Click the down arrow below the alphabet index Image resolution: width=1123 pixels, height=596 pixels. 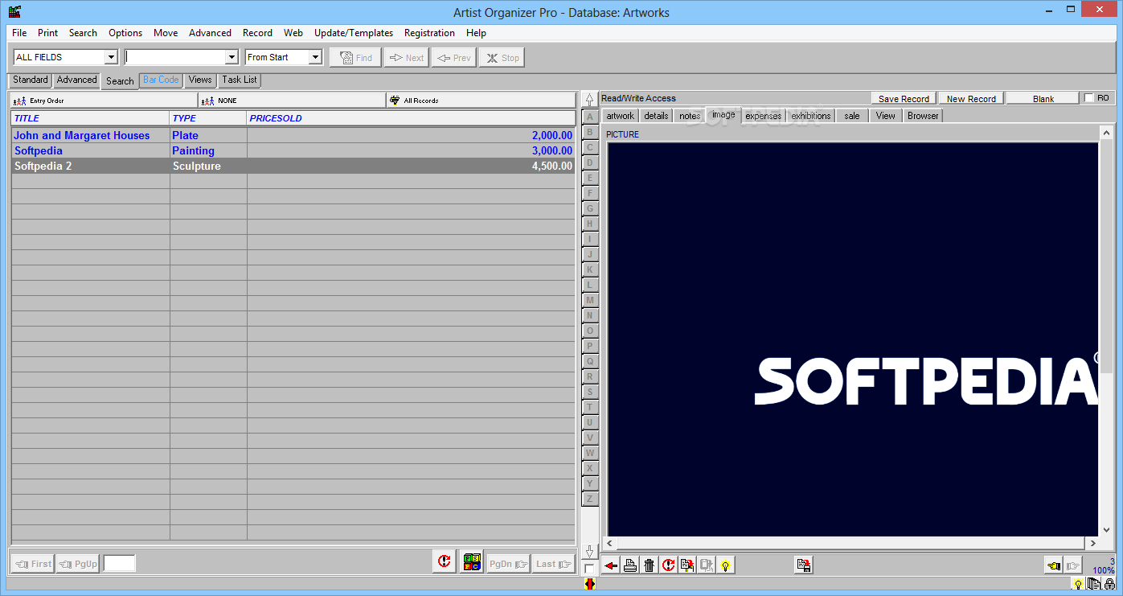pos(589,552)
